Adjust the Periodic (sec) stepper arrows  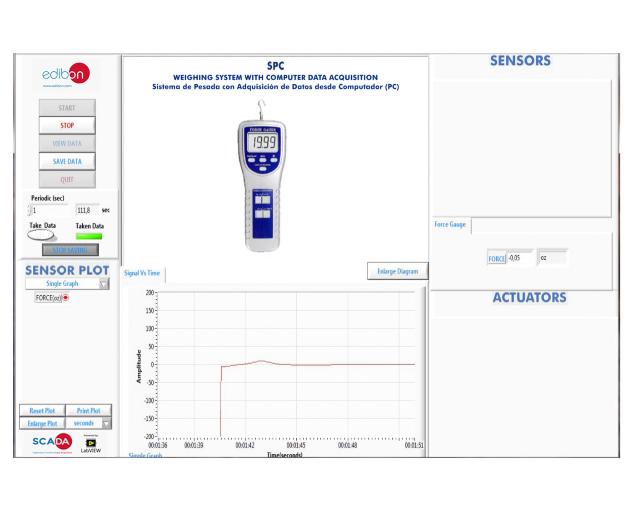point(29,210)
